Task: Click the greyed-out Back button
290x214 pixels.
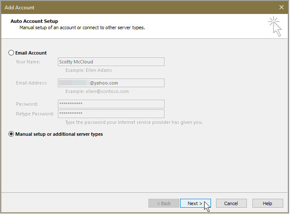Action: click(x=164, y=203)
